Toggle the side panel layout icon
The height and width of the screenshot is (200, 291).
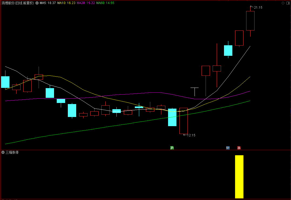point(288,3)
